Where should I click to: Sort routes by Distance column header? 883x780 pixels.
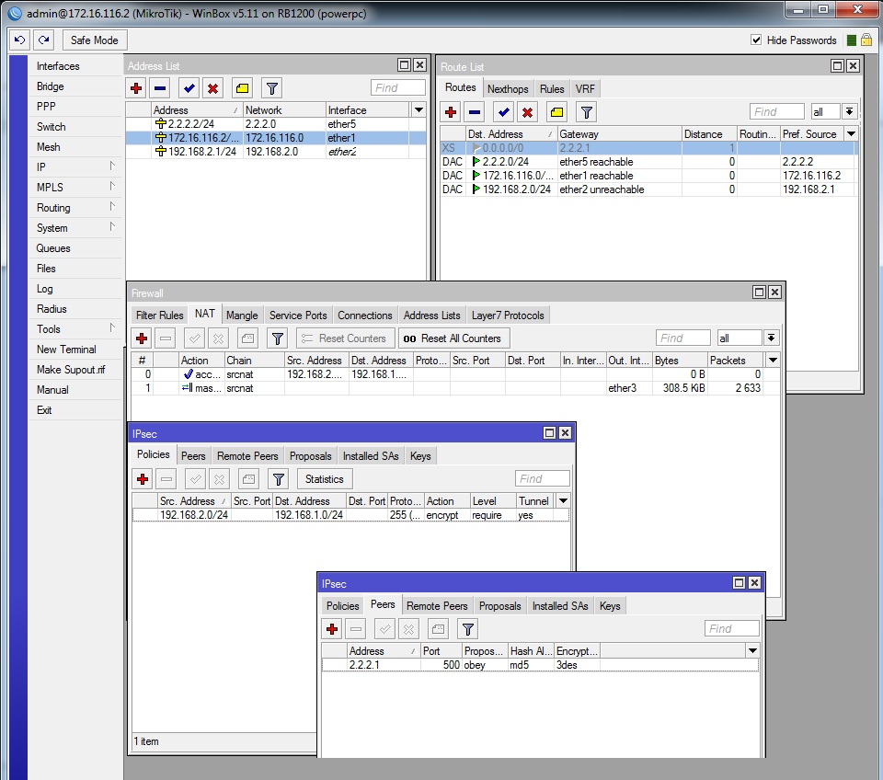pyautogui.click(x=709, y=134)
